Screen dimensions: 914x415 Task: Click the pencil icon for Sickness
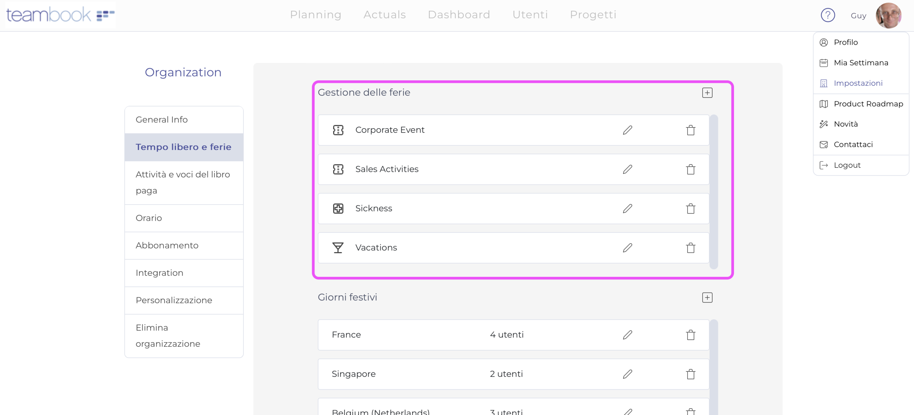pyautogui.click(x=627, y=209)
